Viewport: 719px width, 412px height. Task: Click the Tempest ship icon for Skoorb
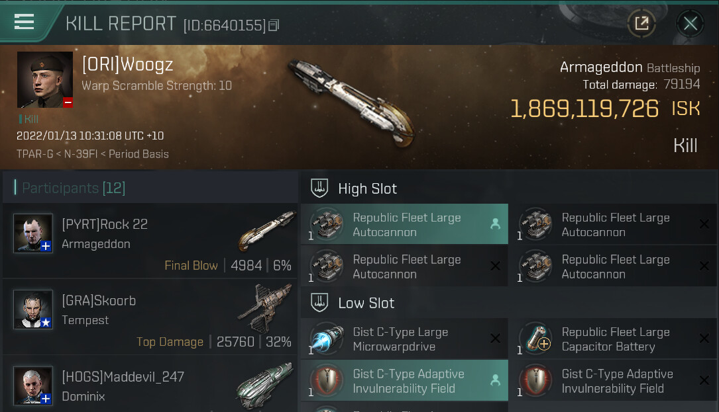[x=265, y=308]
